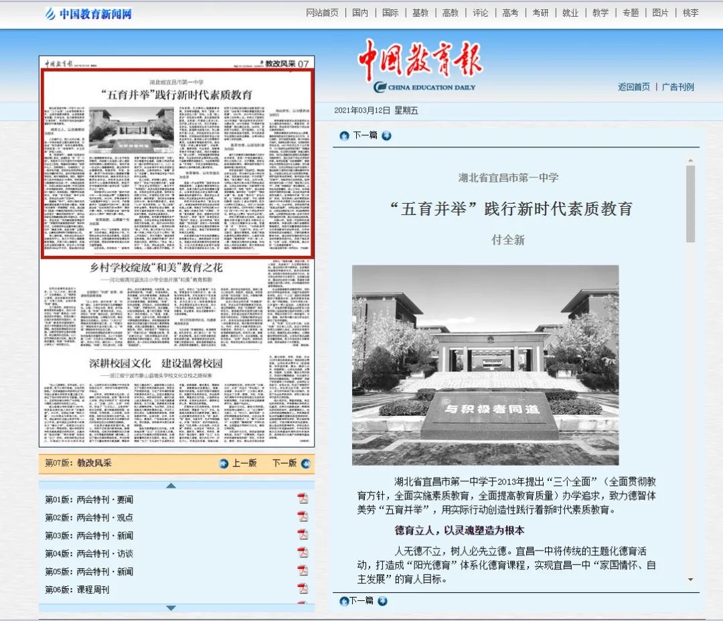Go to 国内 section
This screenshot has width=723, height=621.
[x=360, y=13]
